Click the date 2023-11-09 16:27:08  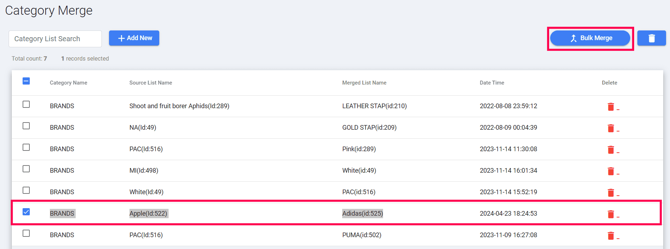pos(509,235)
